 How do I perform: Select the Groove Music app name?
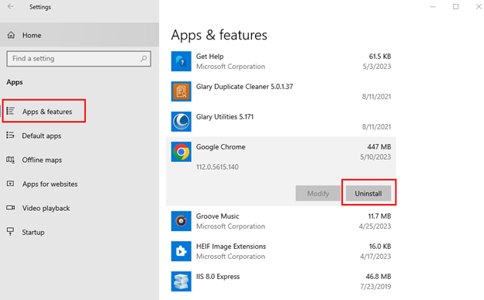(217, 216)
